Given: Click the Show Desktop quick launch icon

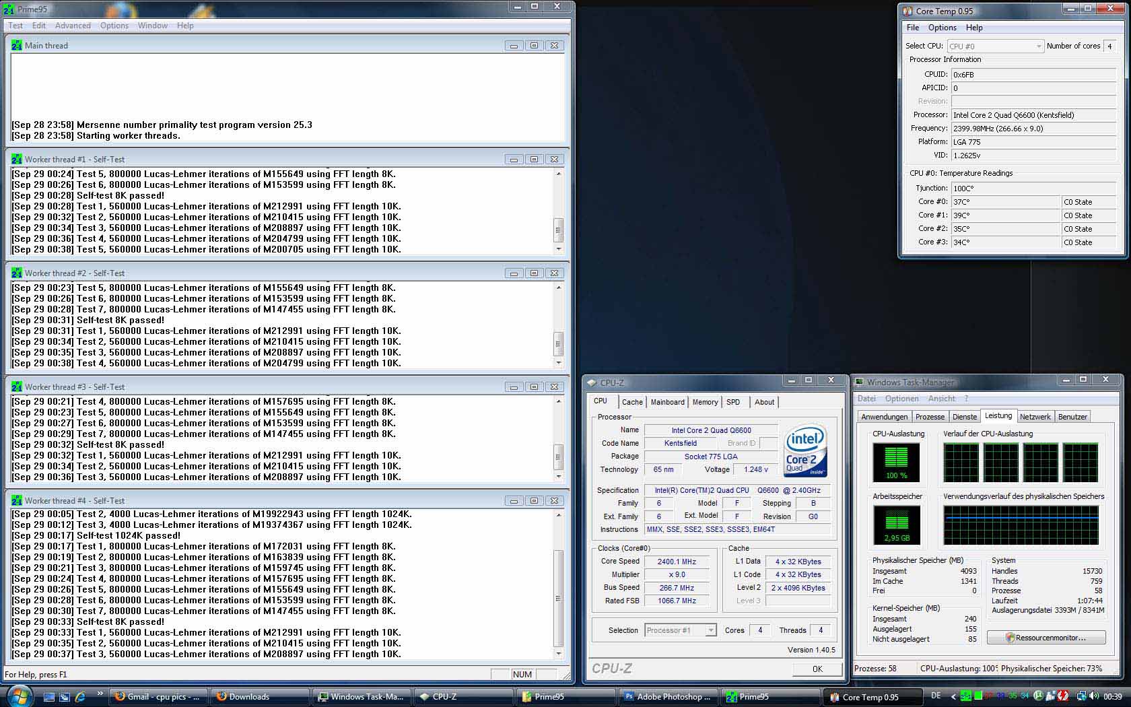Looking at the screenshot, I should (x=49, y=697).
